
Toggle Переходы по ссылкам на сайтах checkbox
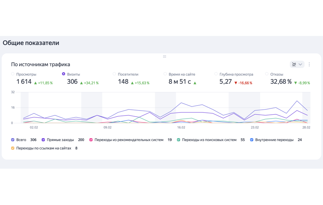pyautogui.click(x=13, y=148)
